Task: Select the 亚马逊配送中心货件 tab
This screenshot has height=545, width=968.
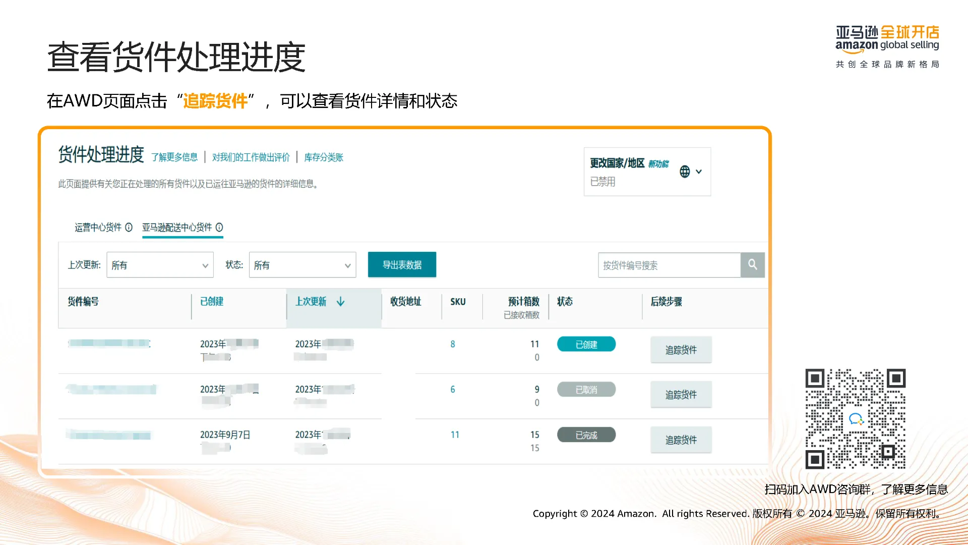Action: 177,228
